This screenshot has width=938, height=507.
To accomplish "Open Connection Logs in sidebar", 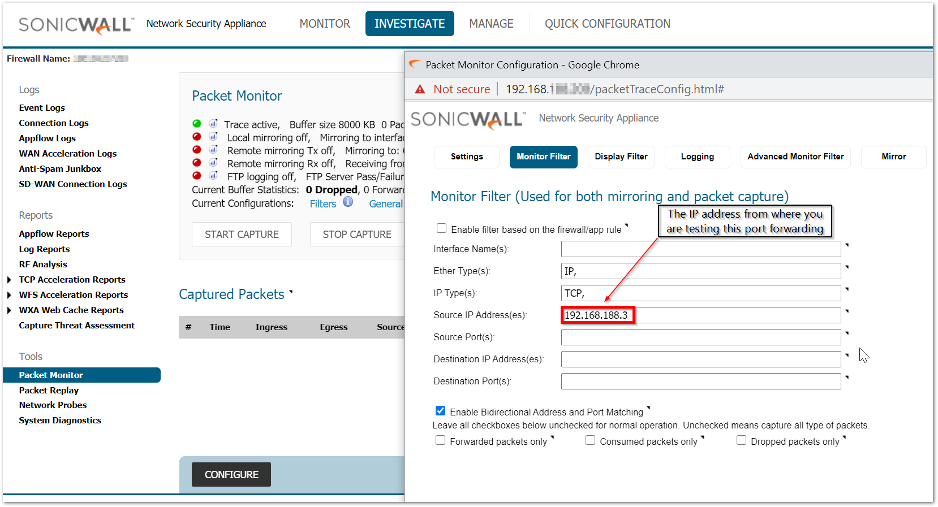I will click(54, 123).
